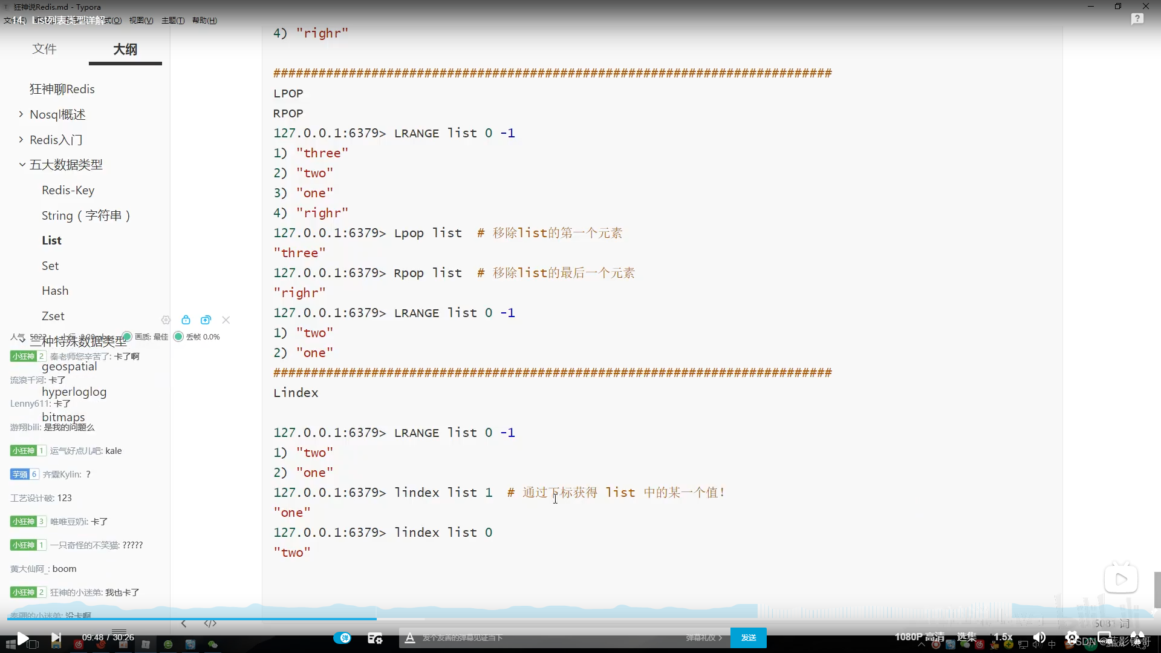Jump to geospatial in the outline
The height and width of the screenshot is (653, 1161).
point(70,367)
